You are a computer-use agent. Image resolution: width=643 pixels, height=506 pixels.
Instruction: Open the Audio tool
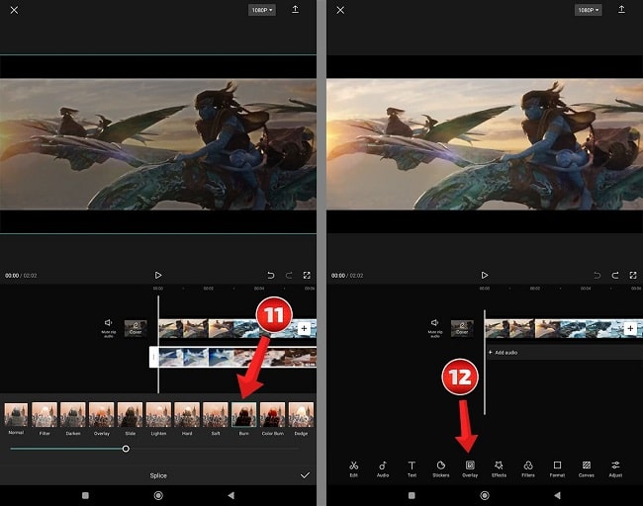coord(383,468)
